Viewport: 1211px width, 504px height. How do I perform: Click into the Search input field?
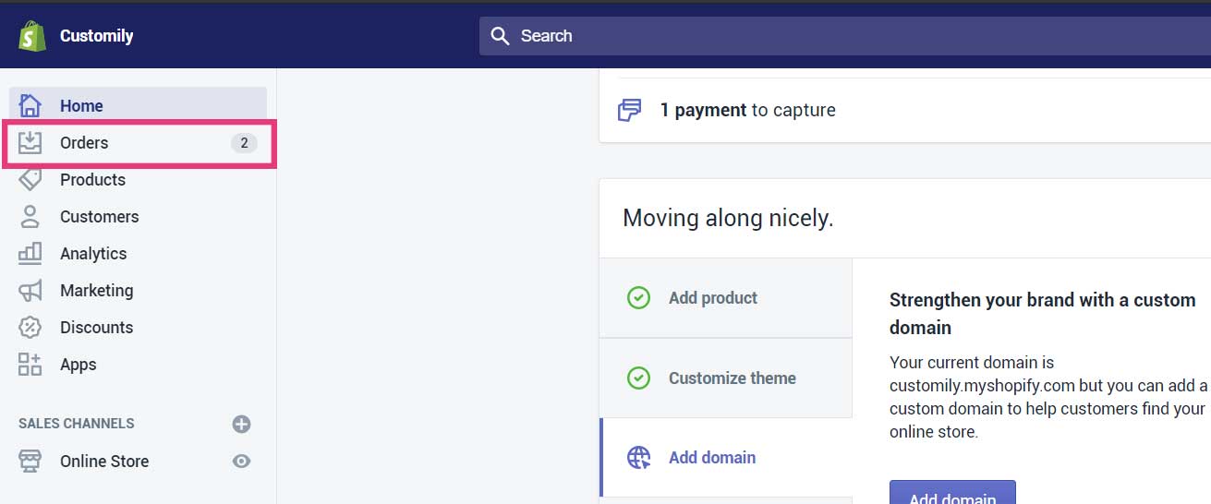[x=831, y=36]
